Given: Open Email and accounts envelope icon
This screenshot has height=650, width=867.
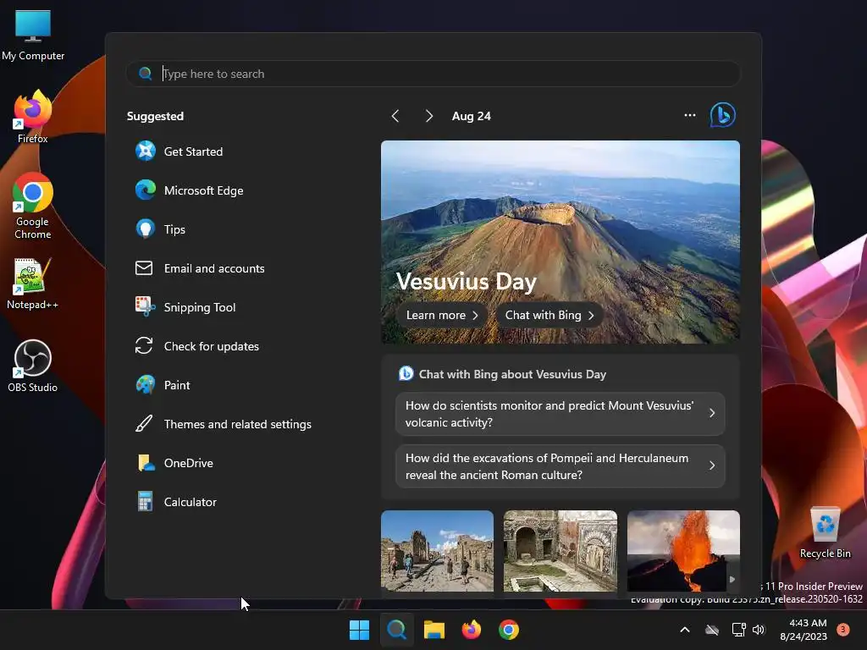Looking at the screenshot, I should [x=144, y=268].
